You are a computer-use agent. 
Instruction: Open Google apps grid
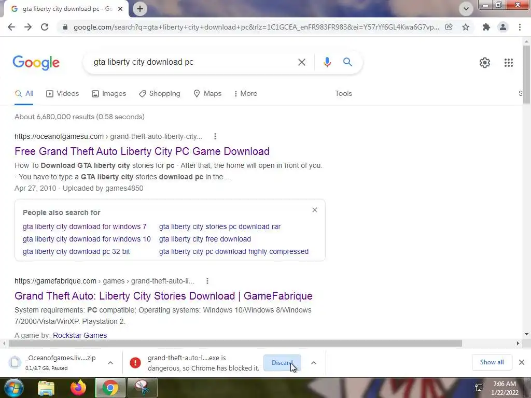[x=508, y=63]
